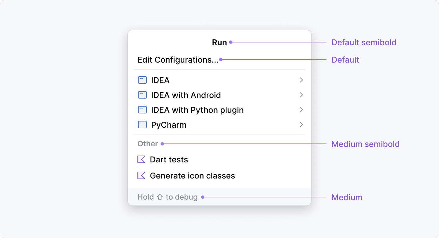The image size is (439, 238).
Task: Click the IDEA with Python plugin icon
Action: (x=142, y=110)
